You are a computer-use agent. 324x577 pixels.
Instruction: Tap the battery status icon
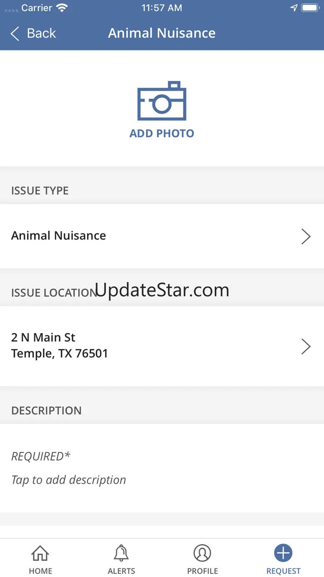[309, 8]
